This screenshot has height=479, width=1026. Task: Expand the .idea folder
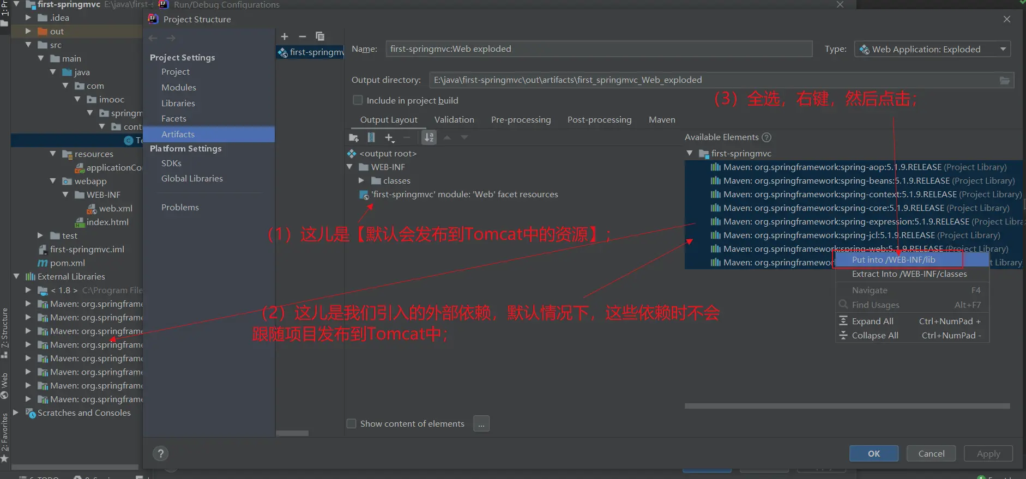pyautogui.click(x=28, y=18)
